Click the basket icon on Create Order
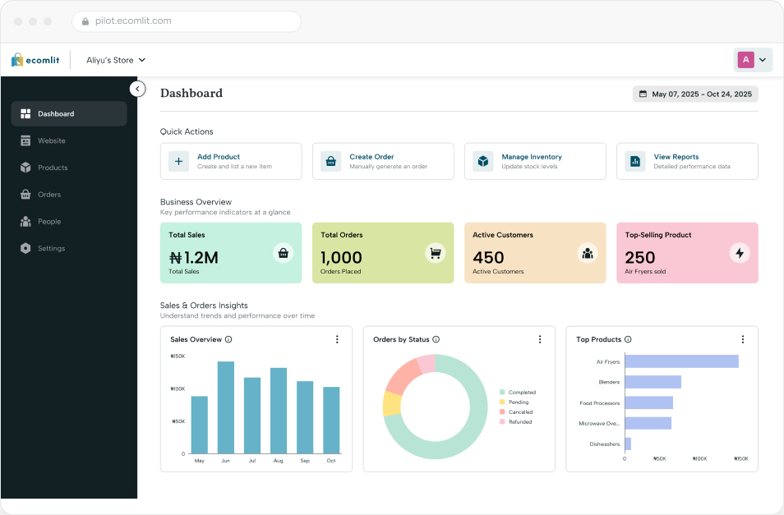 [x=330, y=161]
